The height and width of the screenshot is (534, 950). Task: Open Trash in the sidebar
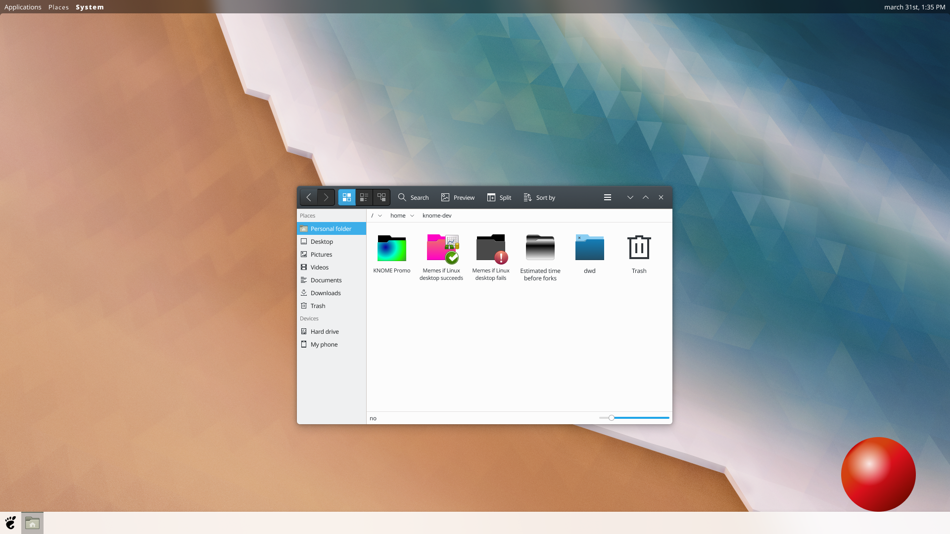332,306
